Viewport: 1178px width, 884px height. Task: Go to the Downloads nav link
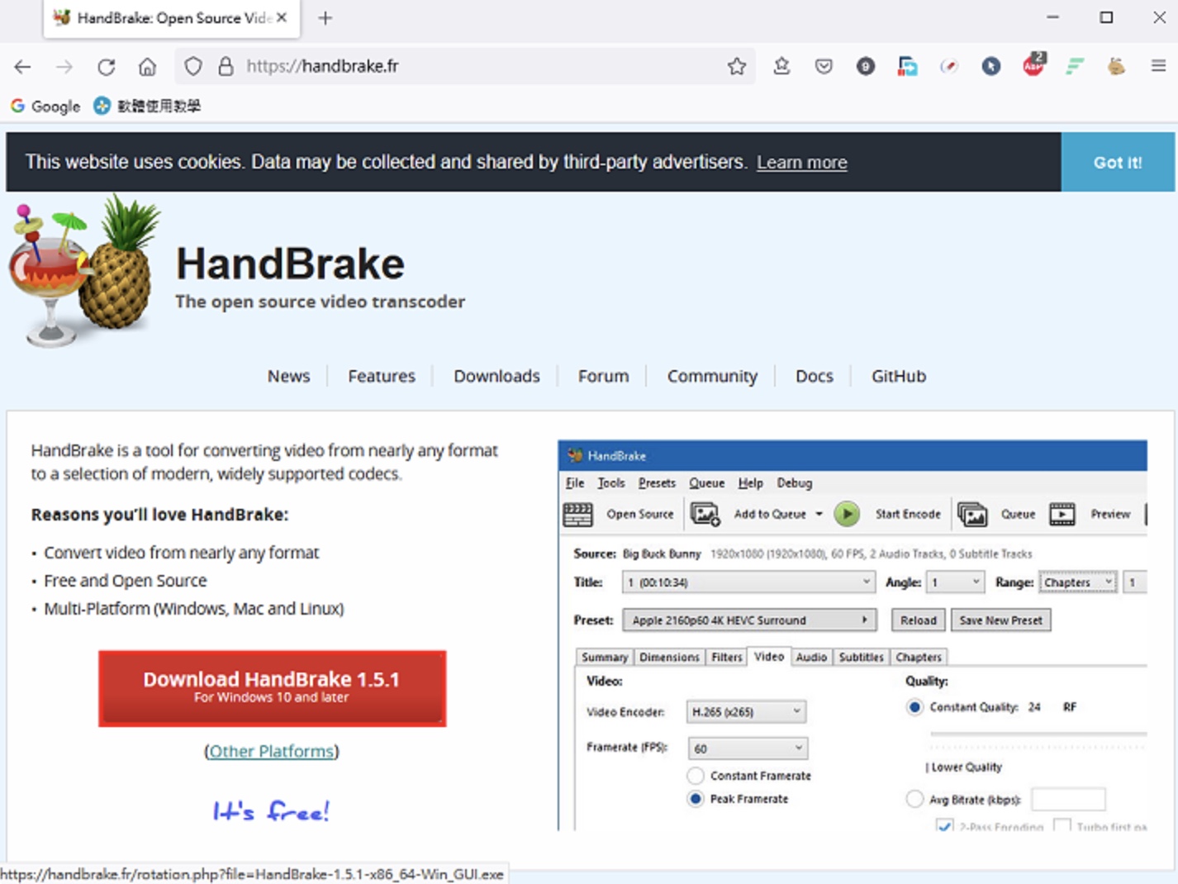click(496, 377)
